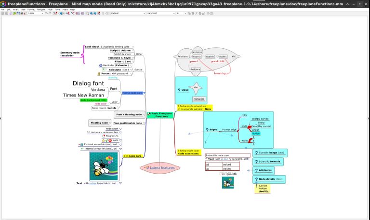Click the question mark icon beside Edges
Screen dimensions: 370x220
pyautogui.click(x=207, y=130)
